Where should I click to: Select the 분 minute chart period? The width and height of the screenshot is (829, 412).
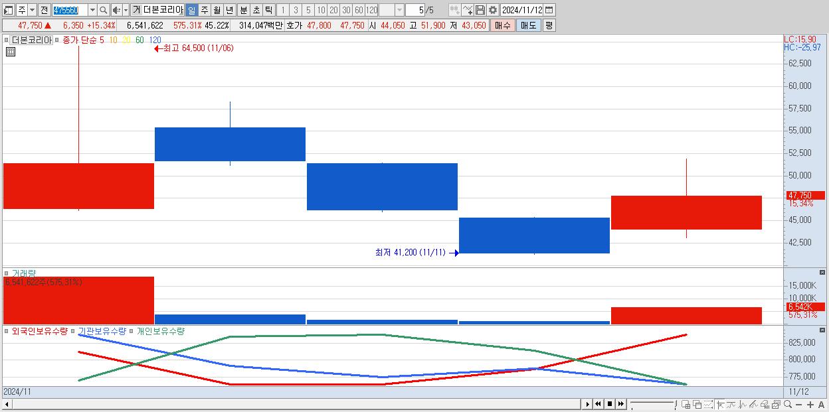tap(243, 10)
